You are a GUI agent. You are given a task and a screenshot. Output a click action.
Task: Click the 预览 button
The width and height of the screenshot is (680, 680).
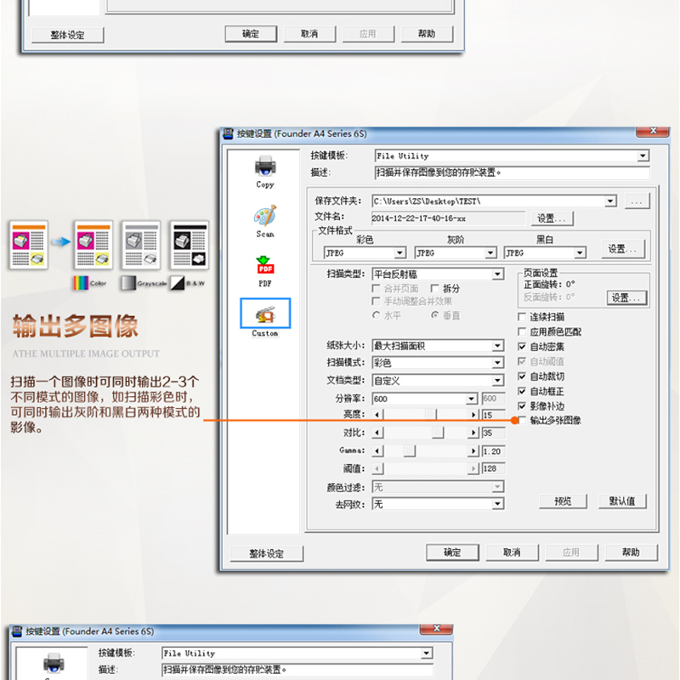pos(563,501)
